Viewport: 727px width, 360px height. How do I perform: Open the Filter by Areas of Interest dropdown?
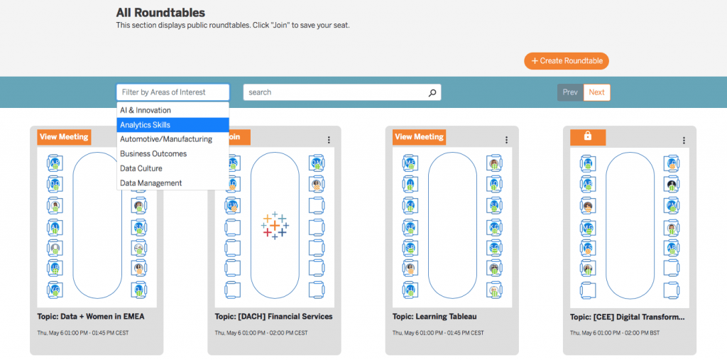click(x=173, y=92)
